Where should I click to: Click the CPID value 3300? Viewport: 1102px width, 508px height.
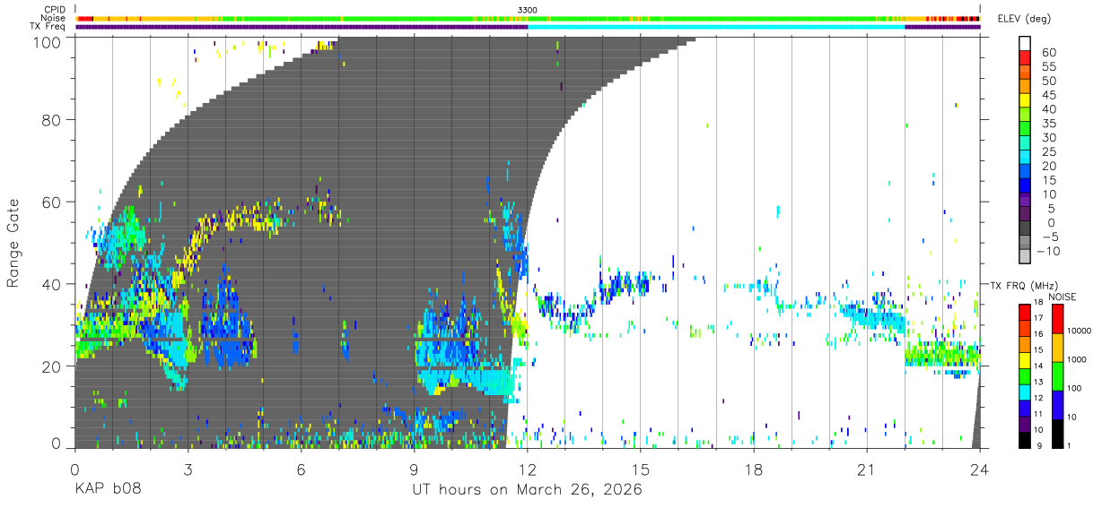(528, 10)
